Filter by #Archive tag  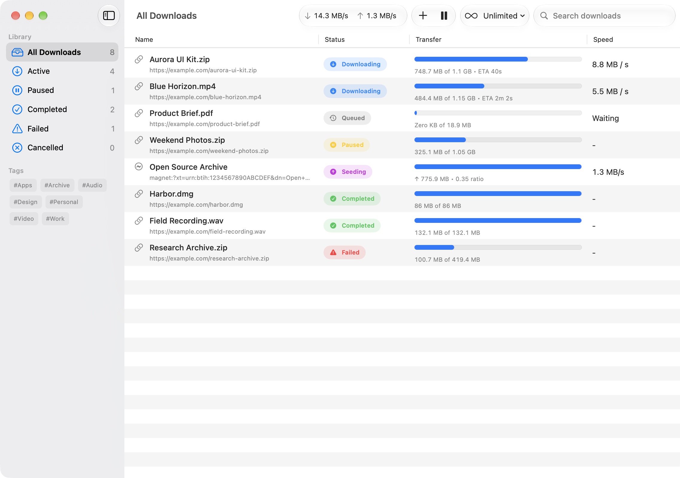(57, 185)
